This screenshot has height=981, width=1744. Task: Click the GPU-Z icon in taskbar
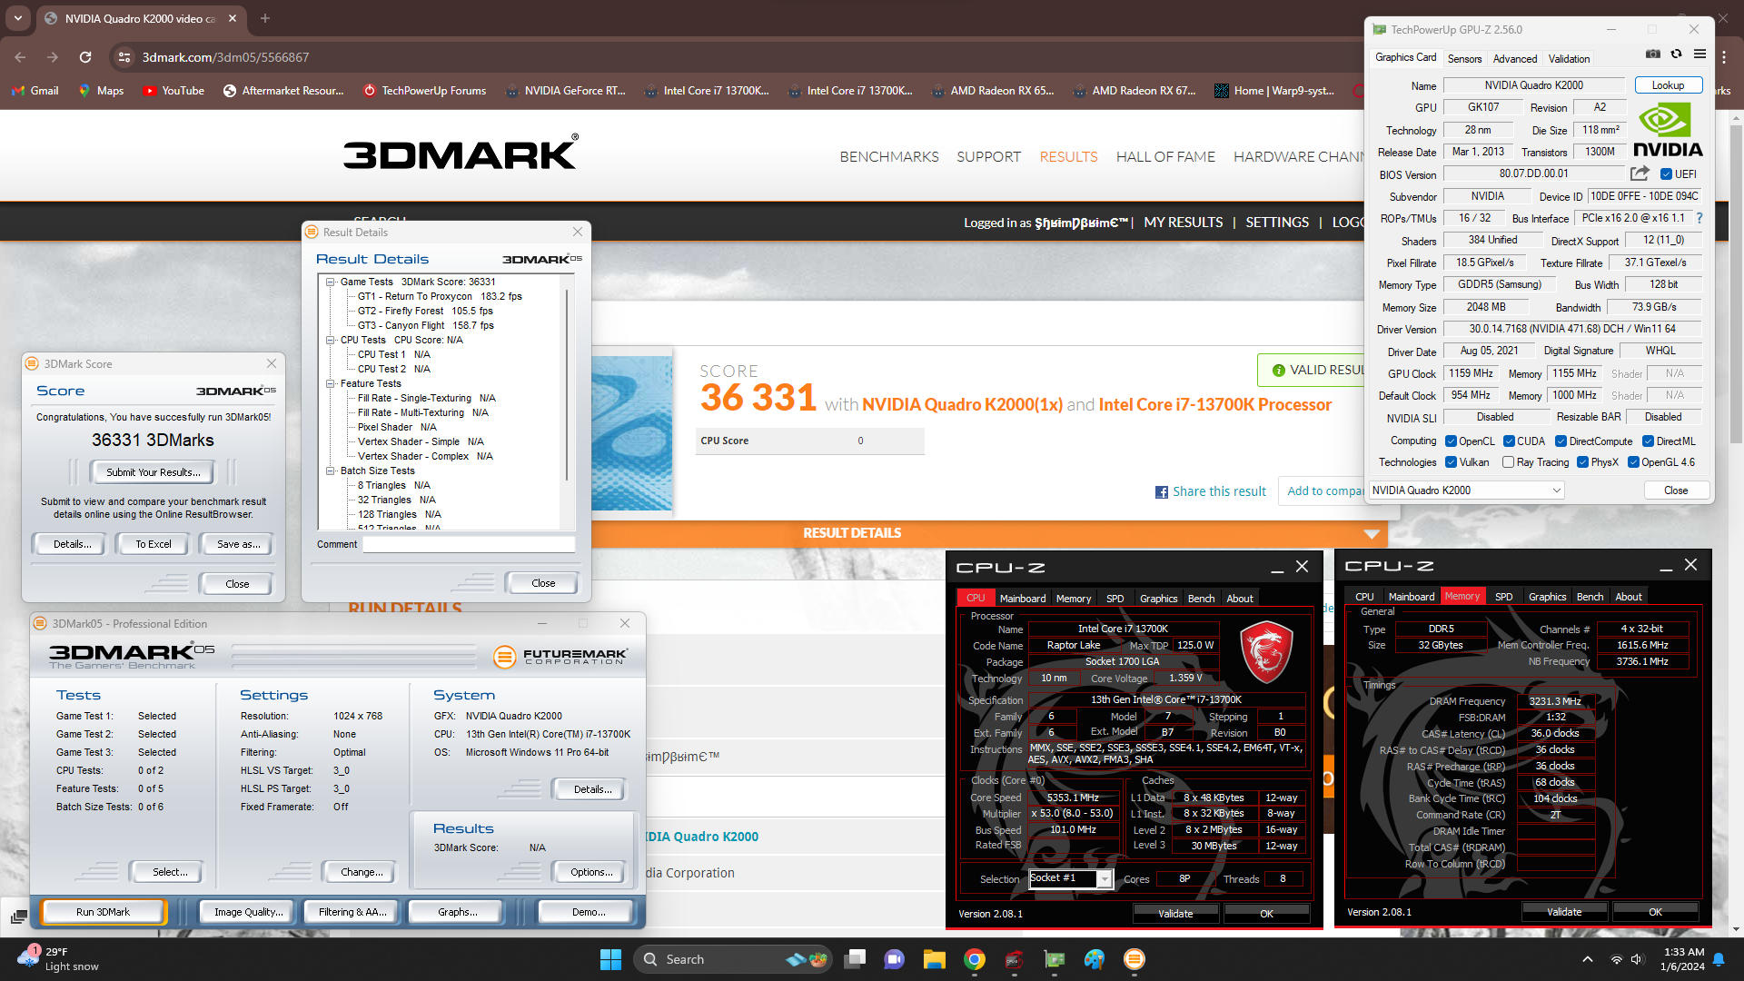[1054, 959]
